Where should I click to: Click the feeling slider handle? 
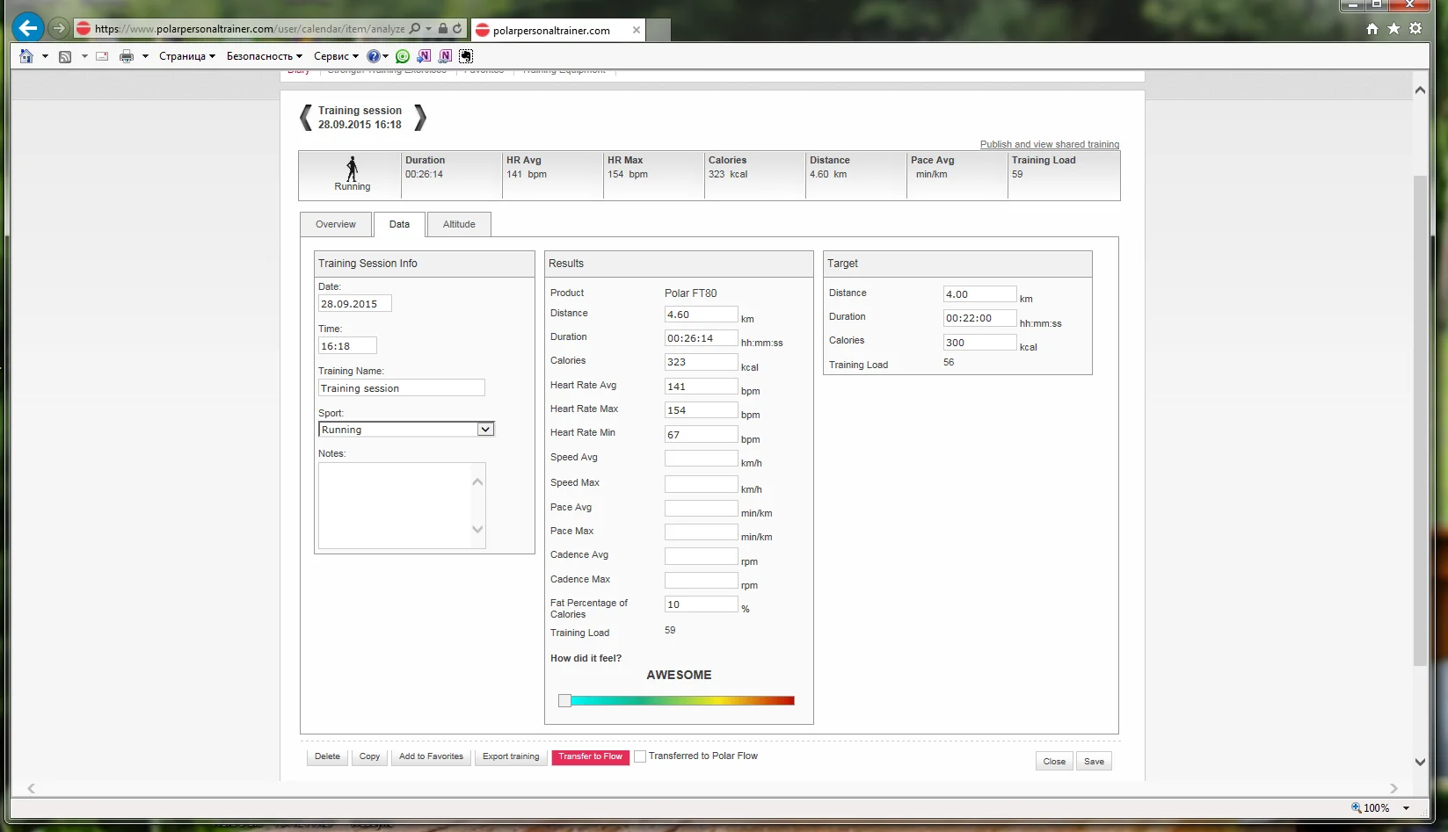[x=564, y=701]
